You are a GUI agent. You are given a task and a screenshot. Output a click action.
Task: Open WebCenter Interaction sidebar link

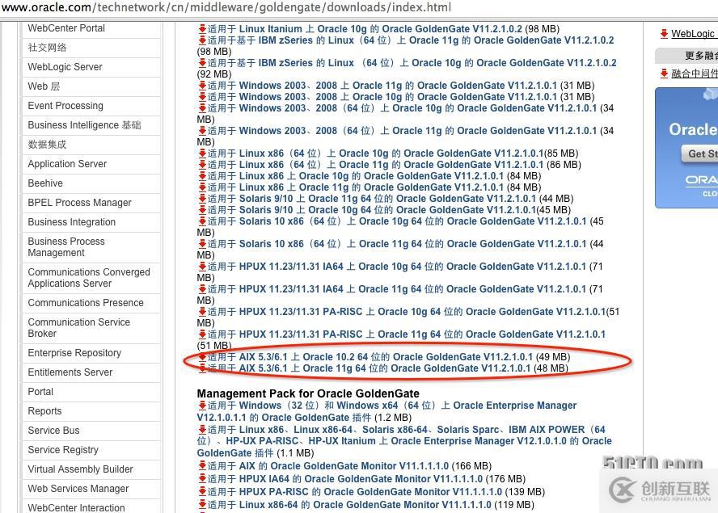click(77, 508)
